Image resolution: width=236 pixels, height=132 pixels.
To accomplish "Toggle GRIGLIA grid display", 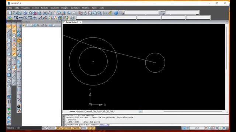I will coord(52,128).
